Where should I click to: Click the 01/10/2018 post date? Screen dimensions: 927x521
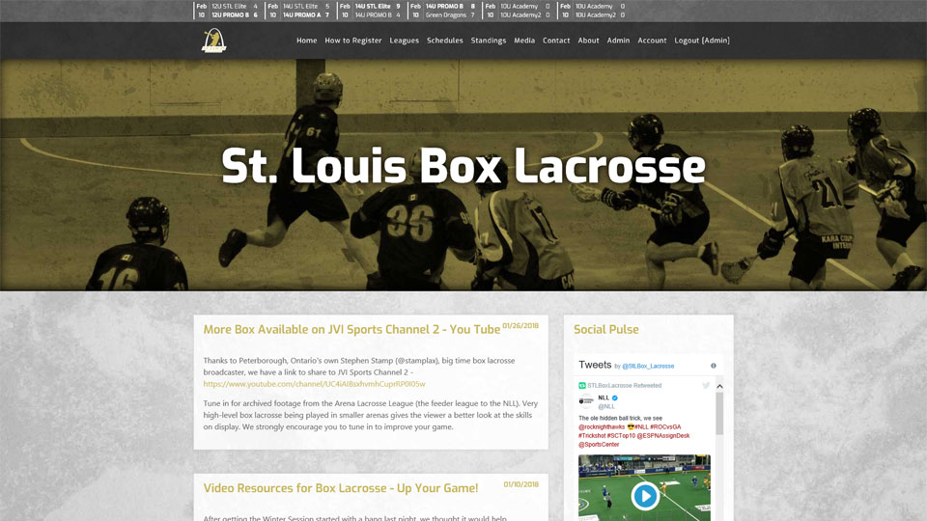[520, 484]
